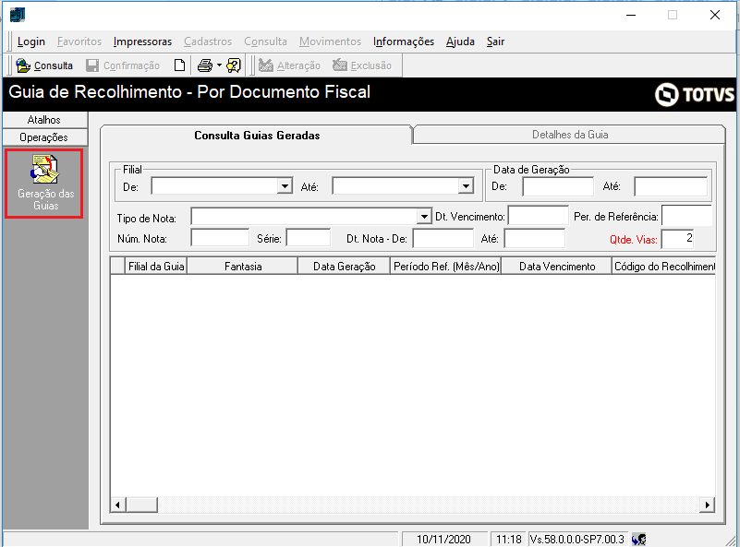Open the Ajuda menu
The image size is (740, 547).
pyautogui.click(x=460, y=42)
